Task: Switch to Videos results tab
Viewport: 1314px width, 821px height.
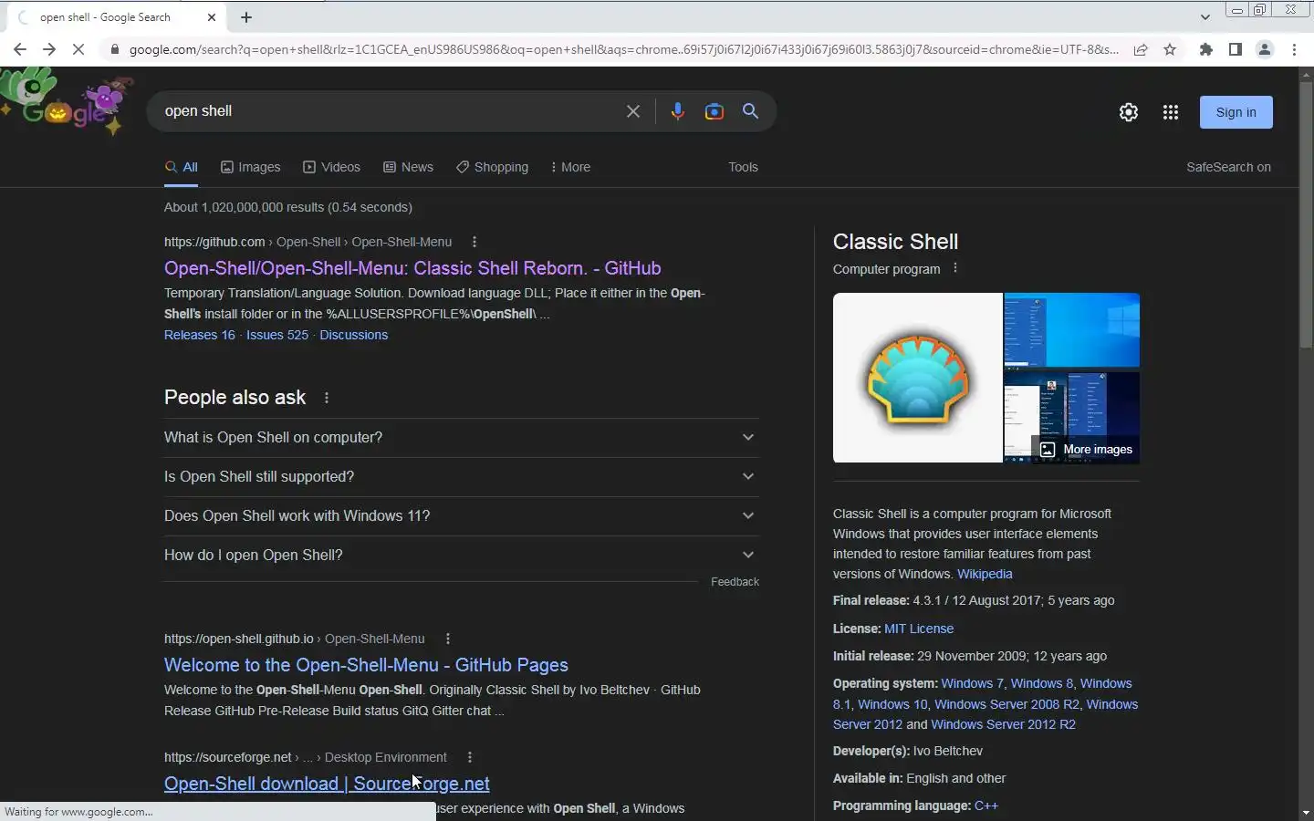Action: pos(332,167)
